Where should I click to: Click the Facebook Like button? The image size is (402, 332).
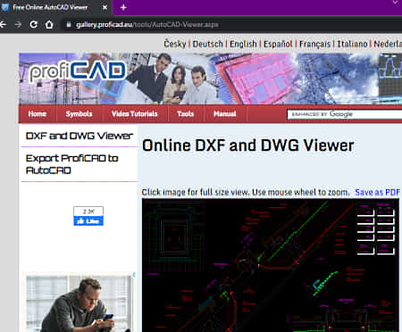(88, 221)
